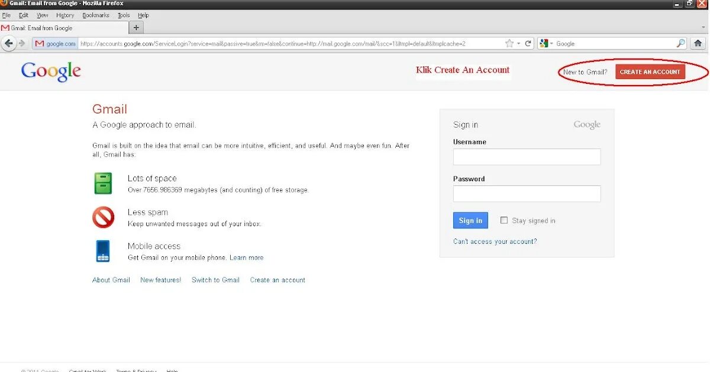Restore the Firefox window size
Image resolution: width=710 pixels, height=372 pixels.
tap(689, 4)
